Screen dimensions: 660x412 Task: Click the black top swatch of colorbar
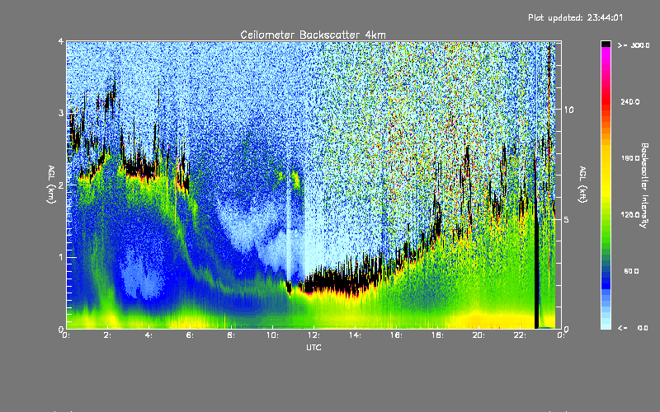(606, 44)
